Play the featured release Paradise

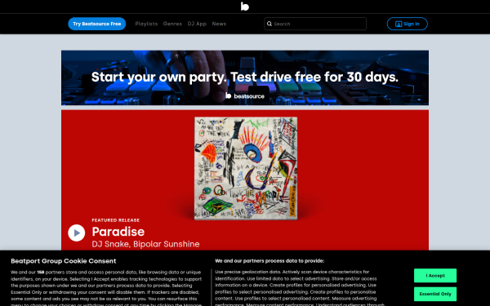[77, 233]
